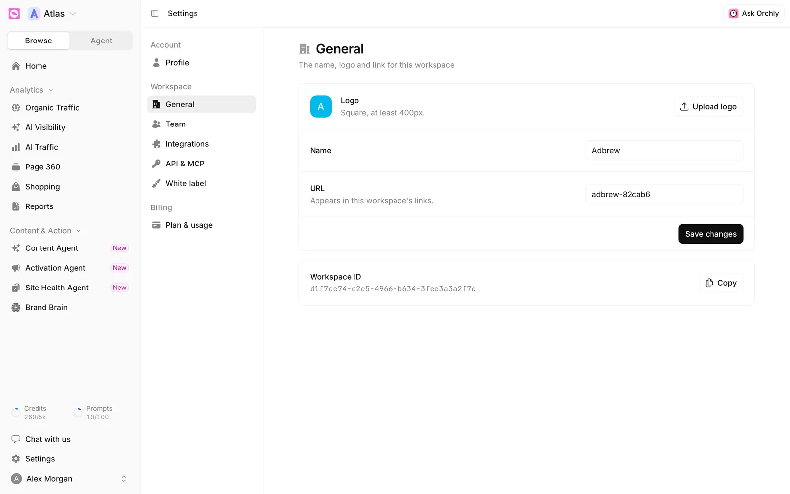This screenshot has width=790, height=494.
Task: Open Profile settings
Action: click(201, 63)
